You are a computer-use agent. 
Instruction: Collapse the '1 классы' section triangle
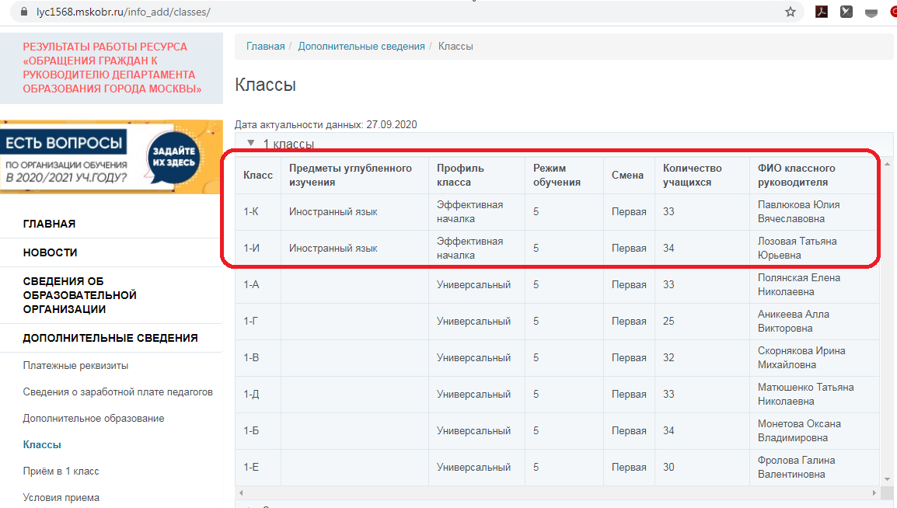coord(250,143)
